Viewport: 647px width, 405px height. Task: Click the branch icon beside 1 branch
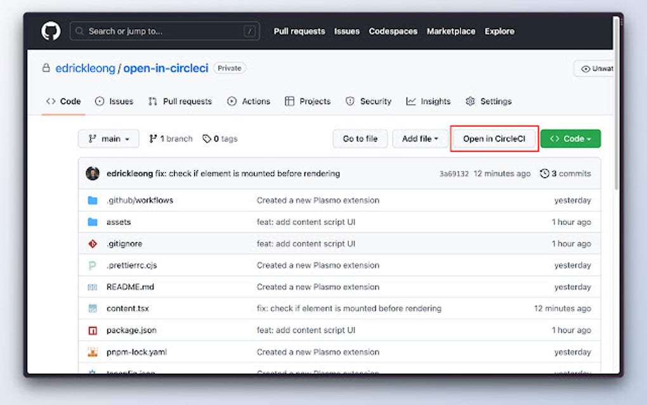(152, 138)
